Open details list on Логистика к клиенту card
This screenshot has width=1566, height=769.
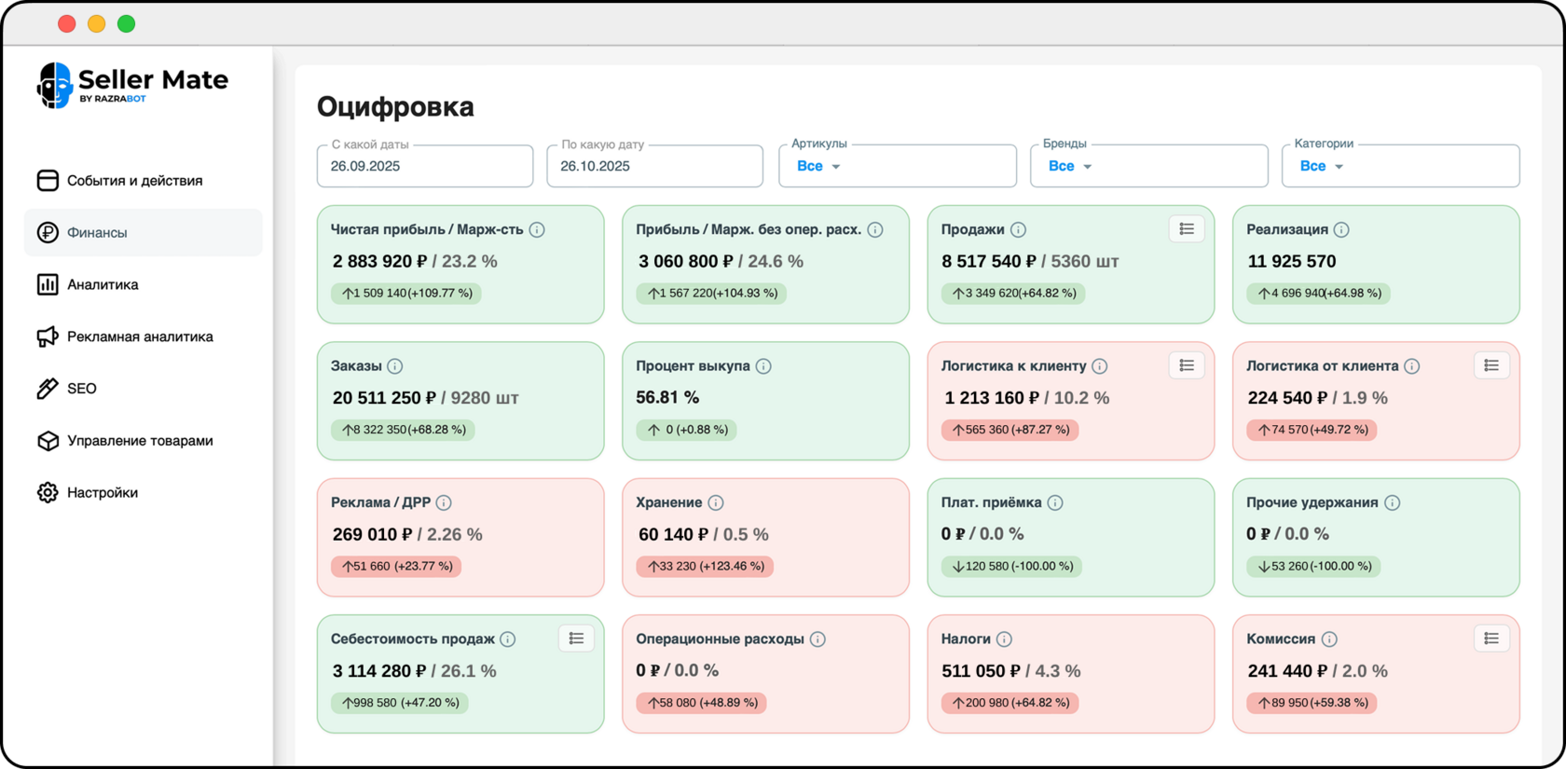click(1186, 365)
